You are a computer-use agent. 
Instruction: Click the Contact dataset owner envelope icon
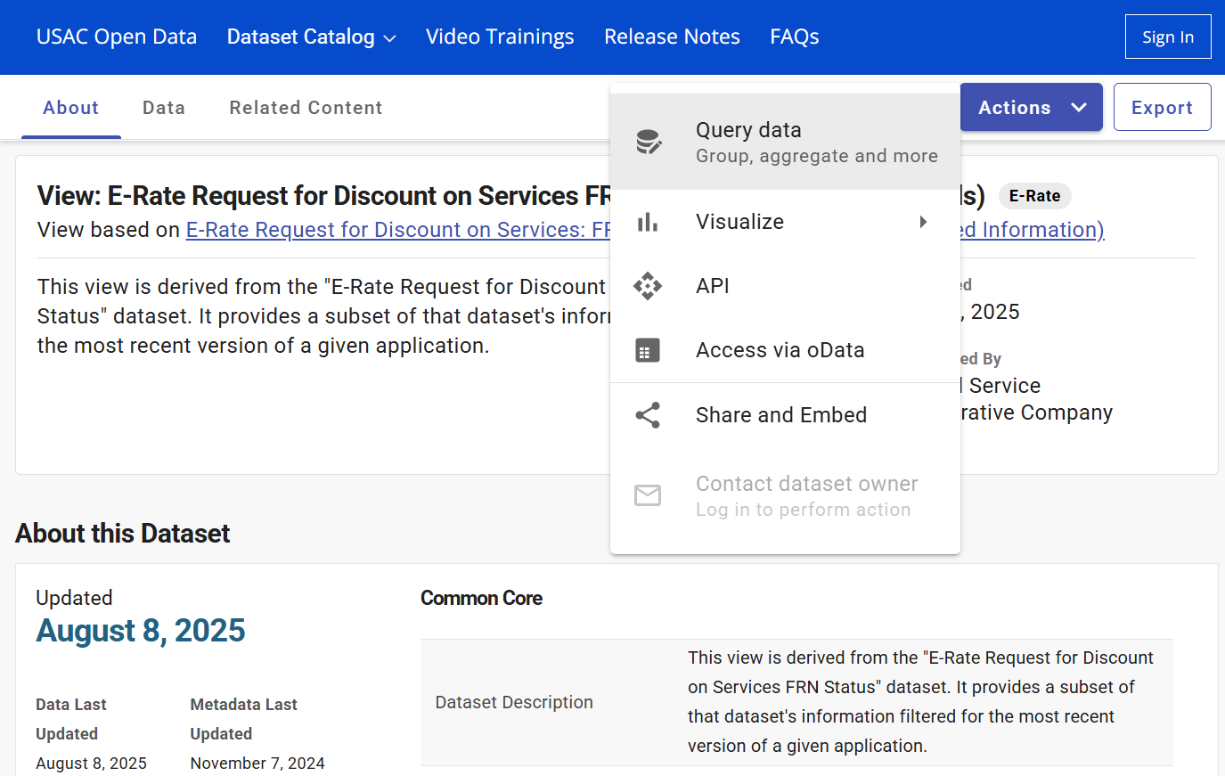pyautogui.click(x=648, y=495)
